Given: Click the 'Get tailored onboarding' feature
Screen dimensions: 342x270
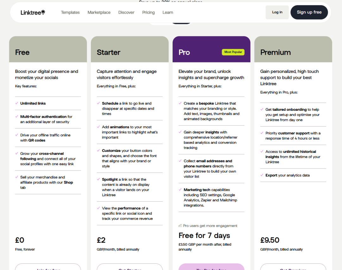Looking at the screenshot, I should pos(293,115).
